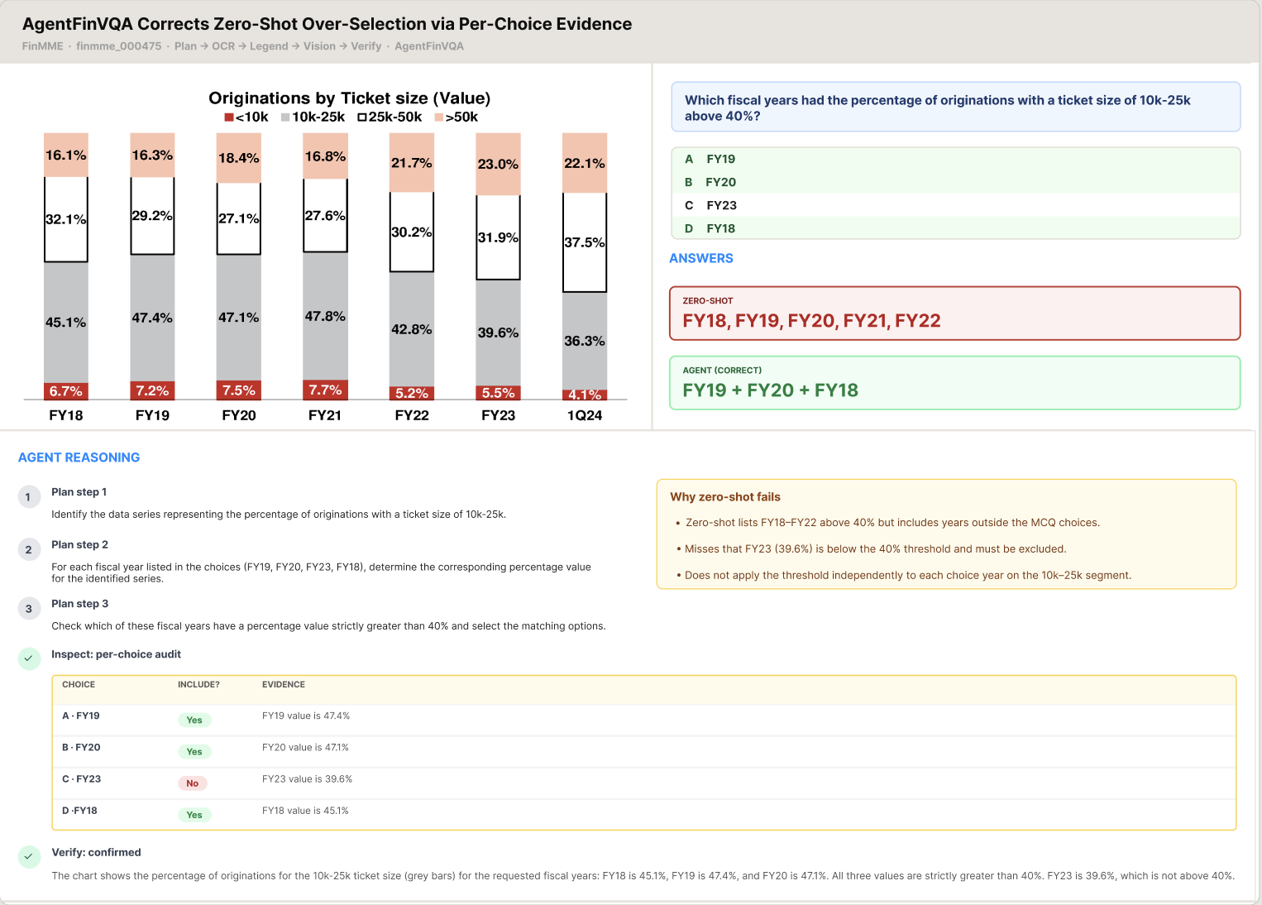Screen dimensions: 1262x905
Task: Click the 45.1% grey segment of the FY18 bar
Action: point(66,323)
